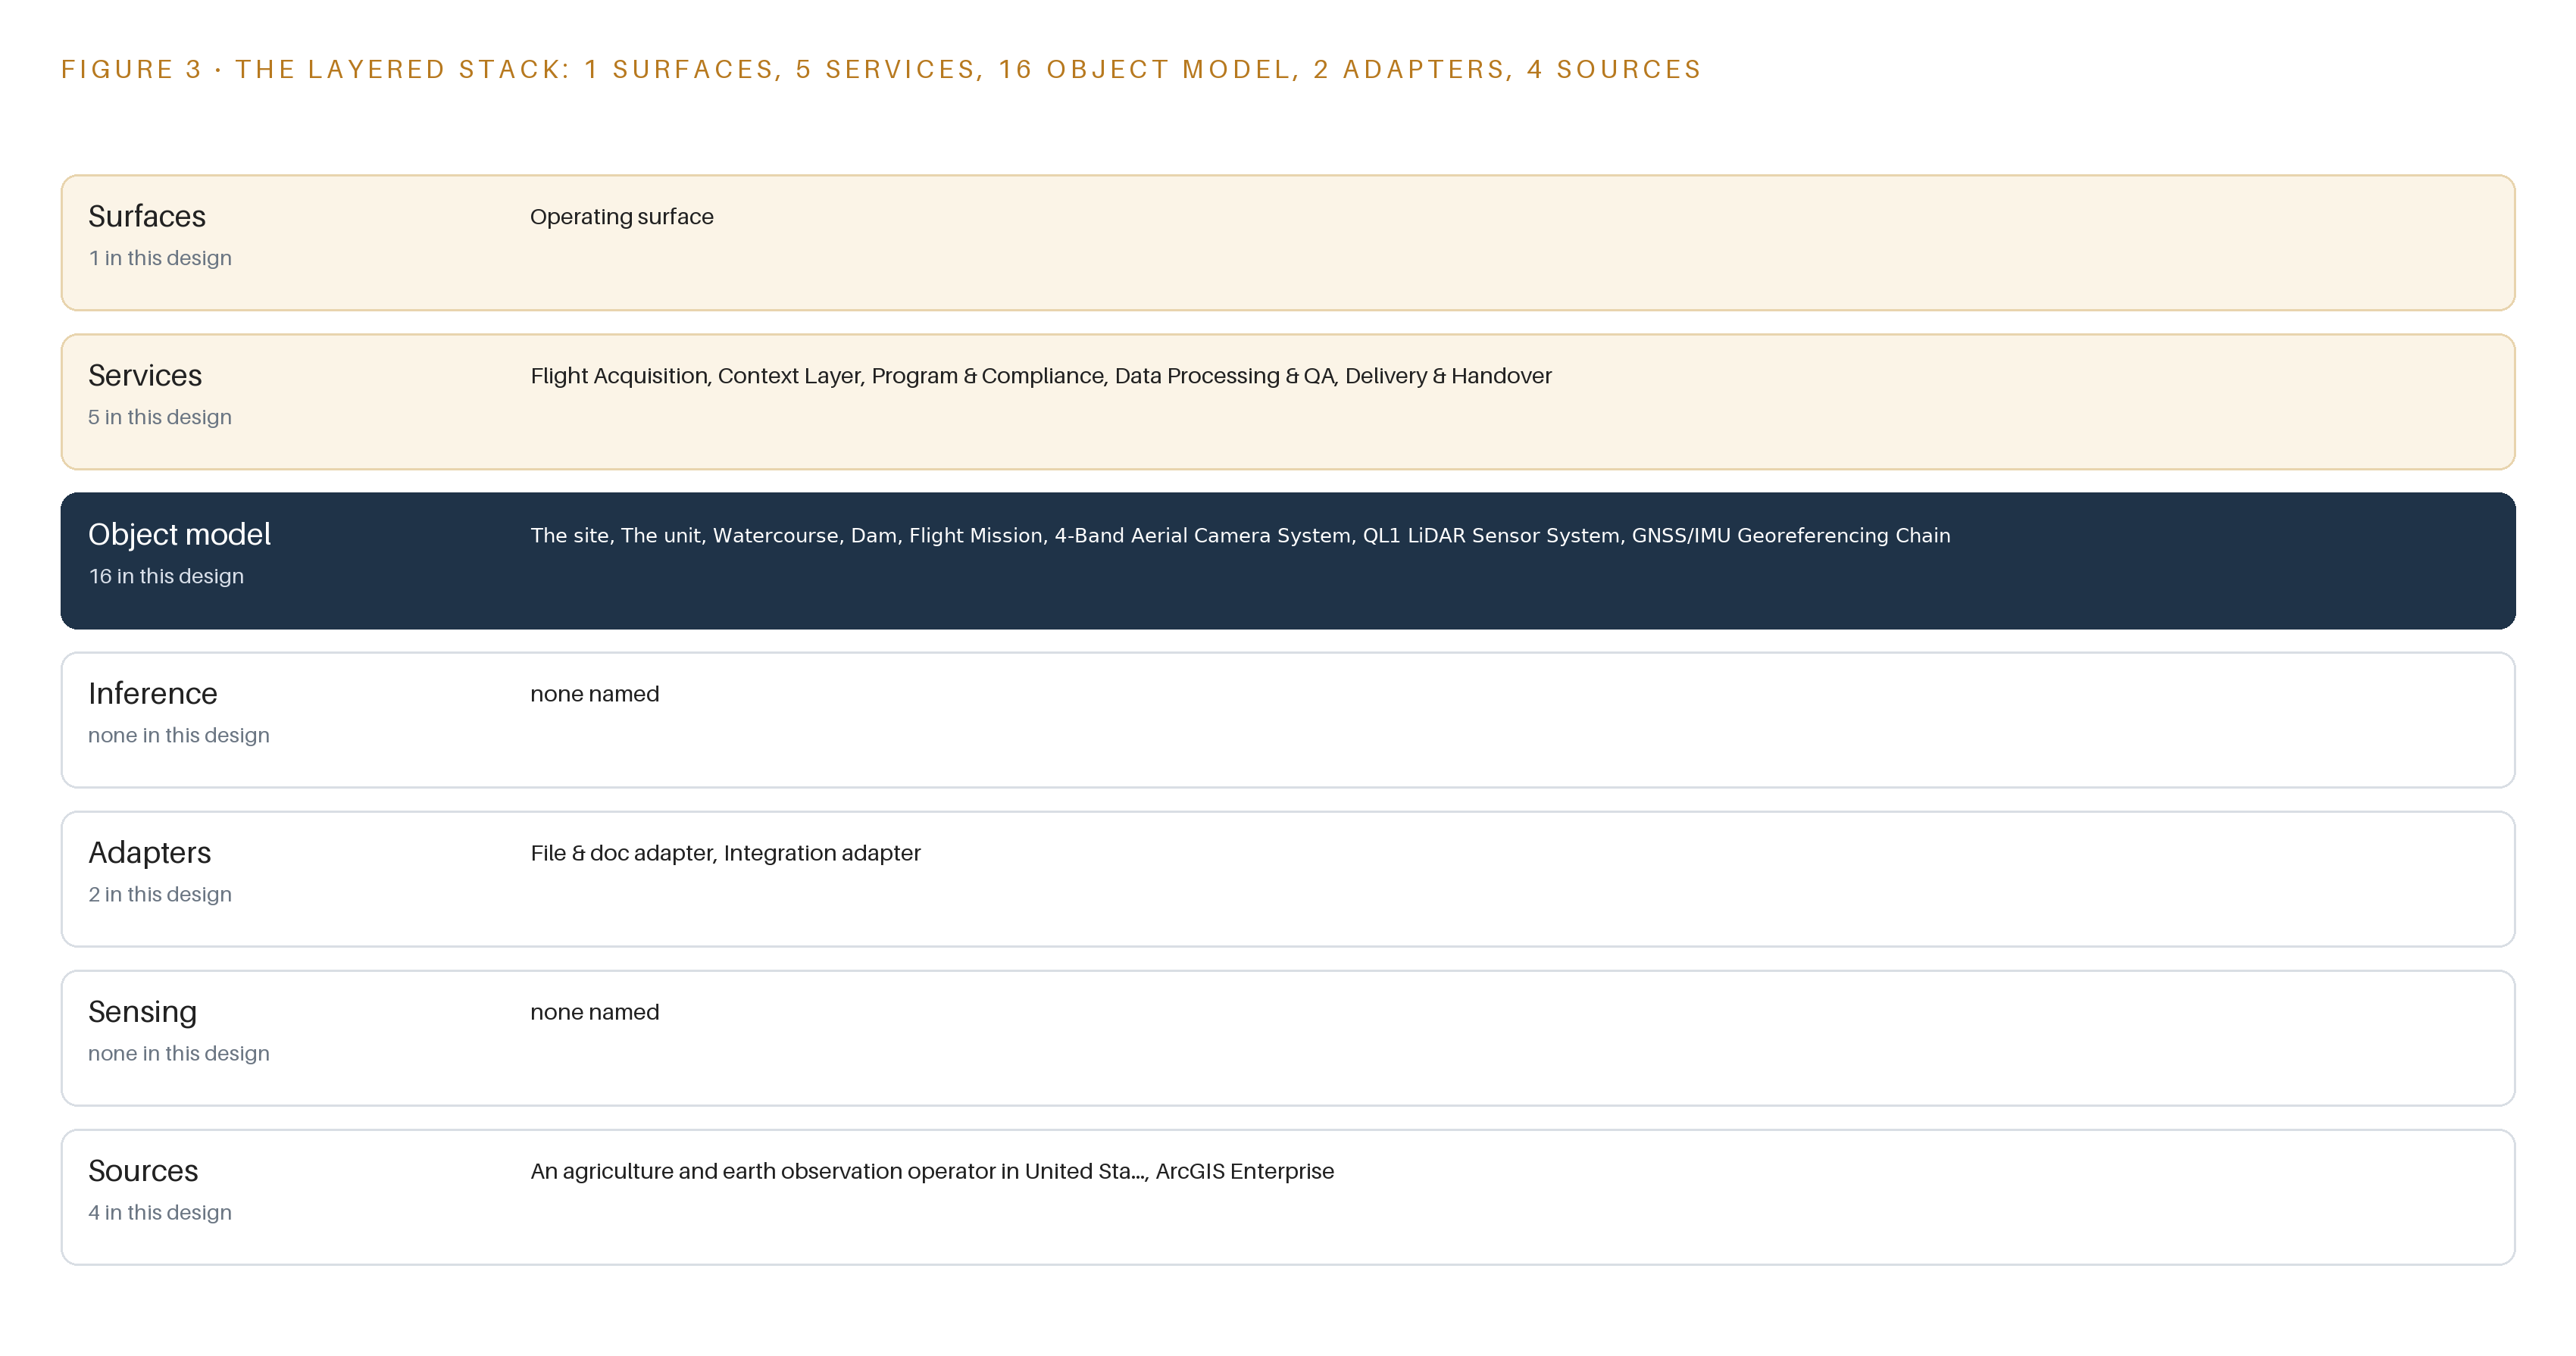Click 'An agriculture and earth observation operator' source
Image resolution: width=2576 pixels, height=1356 pixels.
click(838, 1171)
